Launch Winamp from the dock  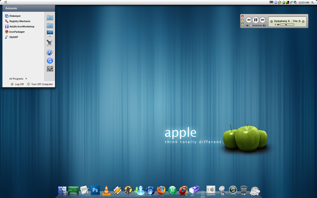pos(117,191)
